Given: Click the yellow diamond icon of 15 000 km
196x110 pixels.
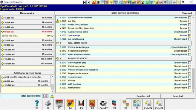Looking at the screenshot, I should [x=2, y=18].
